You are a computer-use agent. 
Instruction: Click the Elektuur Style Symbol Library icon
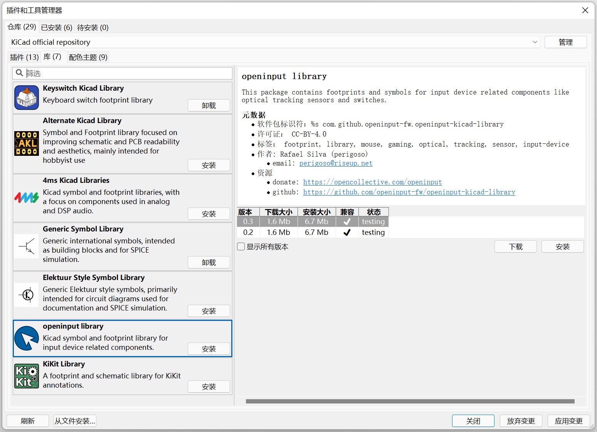[x=27, y=295]
